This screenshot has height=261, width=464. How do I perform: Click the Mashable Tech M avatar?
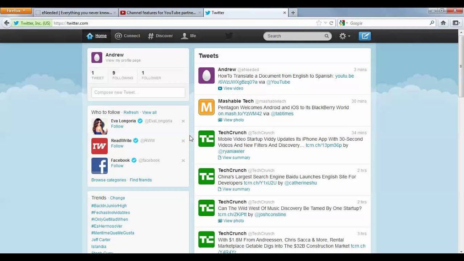point(206,107)
